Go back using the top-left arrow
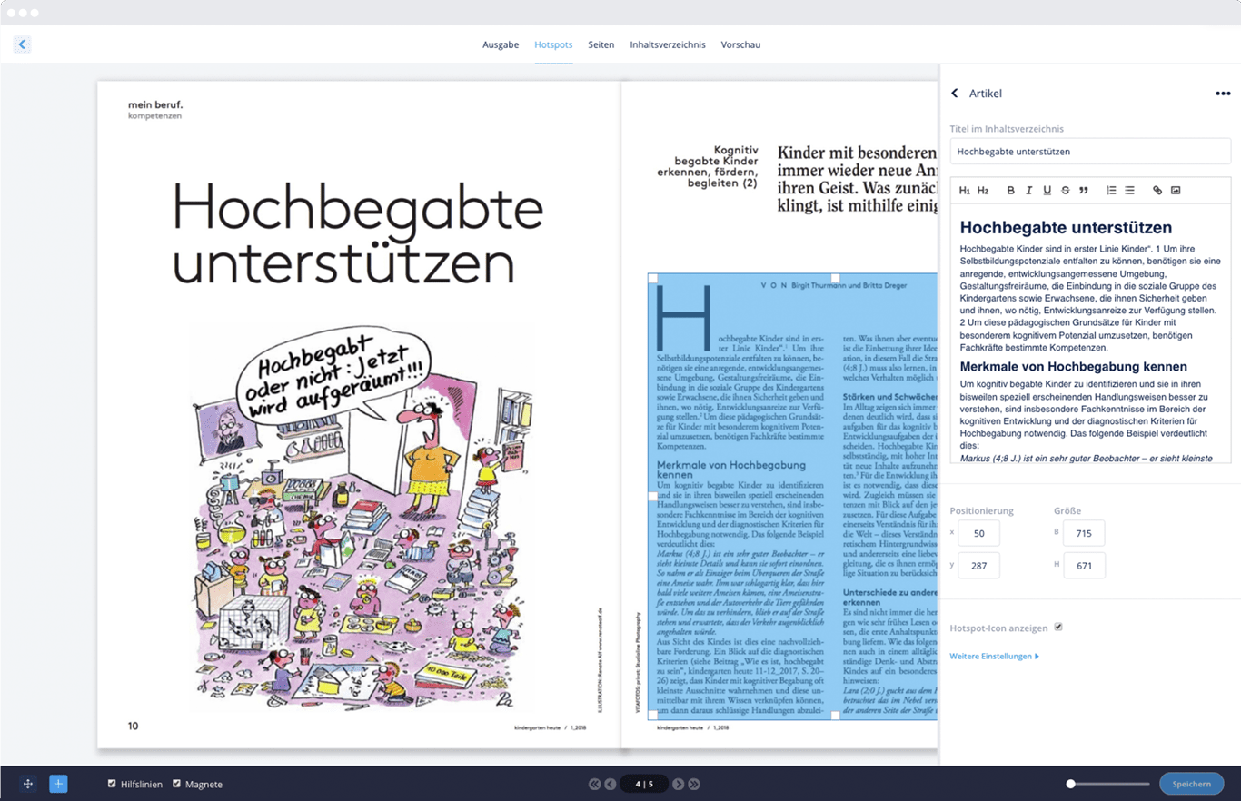The height and width of the screenshot is (801, 1241). (x=22, y=44)
